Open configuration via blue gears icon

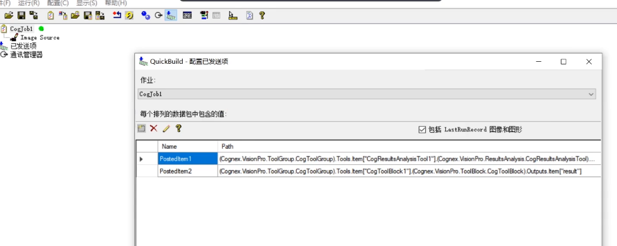[x=146, y=15]
